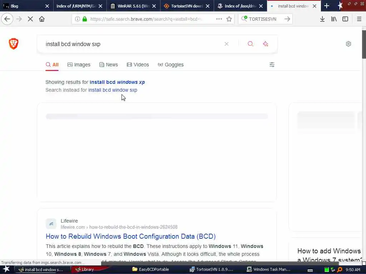Clear the search query text
This screenshot has width=366, height=274.
(226, 44)
